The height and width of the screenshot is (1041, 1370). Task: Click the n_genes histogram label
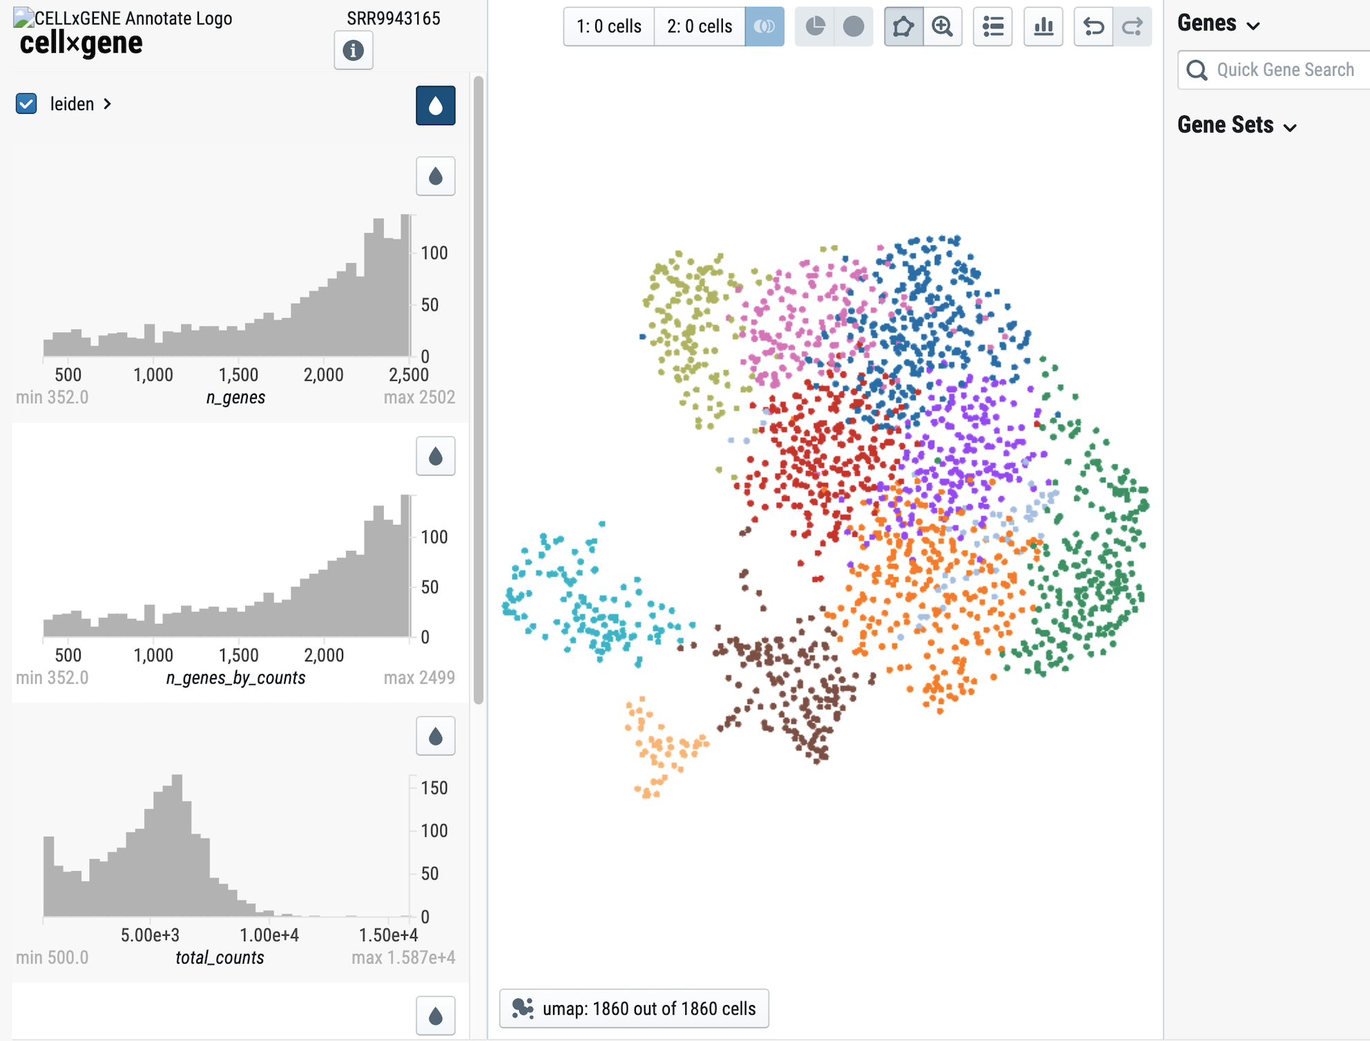point(235,398)
